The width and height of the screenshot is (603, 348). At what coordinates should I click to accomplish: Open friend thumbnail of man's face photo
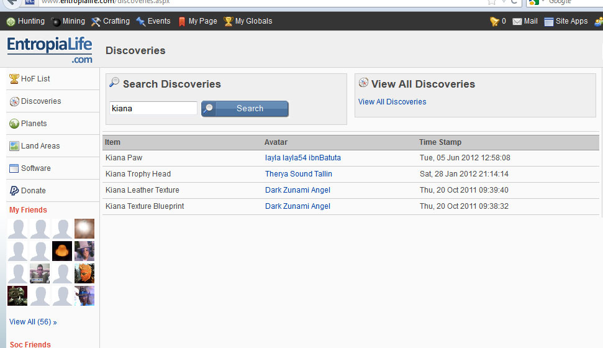tap(40, 273)
